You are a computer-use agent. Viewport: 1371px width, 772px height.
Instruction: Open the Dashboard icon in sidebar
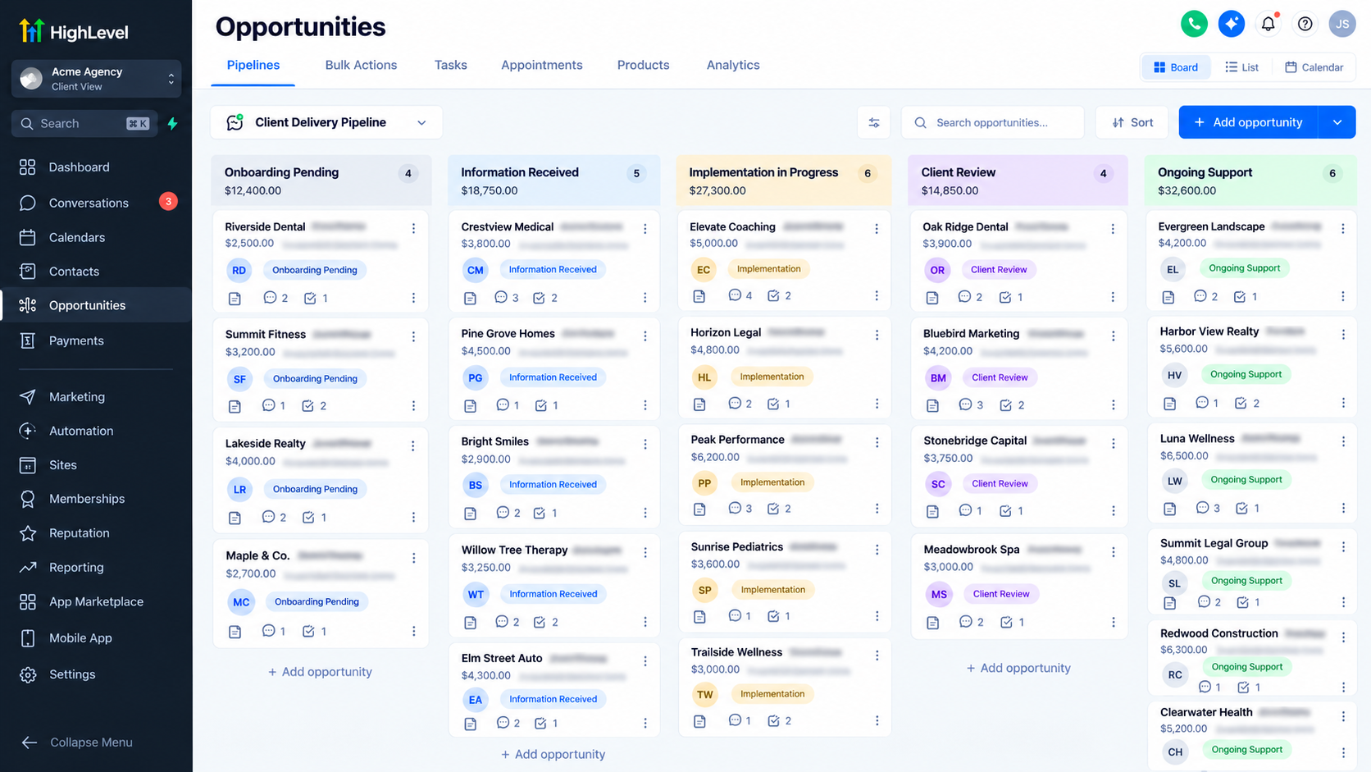[28, 167]
